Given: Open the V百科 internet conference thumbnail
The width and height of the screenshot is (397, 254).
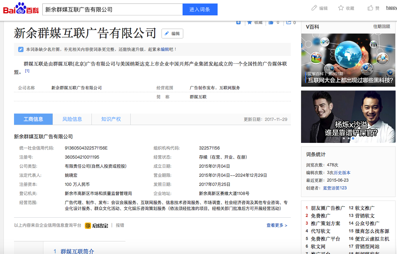Looking at the screenshot, I should tap(348, 60).
